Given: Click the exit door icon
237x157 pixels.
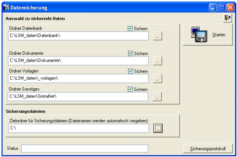Looking at the screenshot, I should coord(228,18).
